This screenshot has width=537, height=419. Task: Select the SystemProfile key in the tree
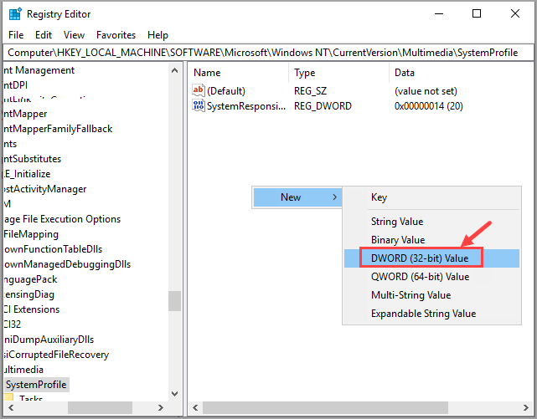[36, 385]
